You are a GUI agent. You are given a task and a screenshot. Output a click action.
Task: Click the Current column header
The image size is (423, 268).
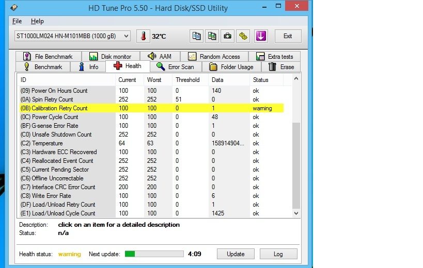[x=130, y=80]
